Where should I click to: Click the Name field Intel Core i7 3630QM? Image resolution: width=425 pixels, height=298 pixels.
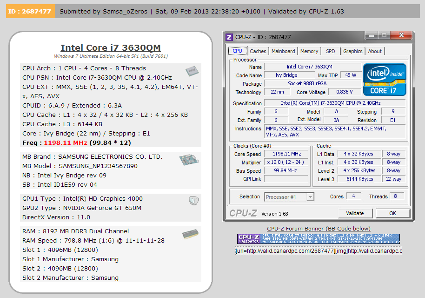pyautogui.click(x=312, y=67)
